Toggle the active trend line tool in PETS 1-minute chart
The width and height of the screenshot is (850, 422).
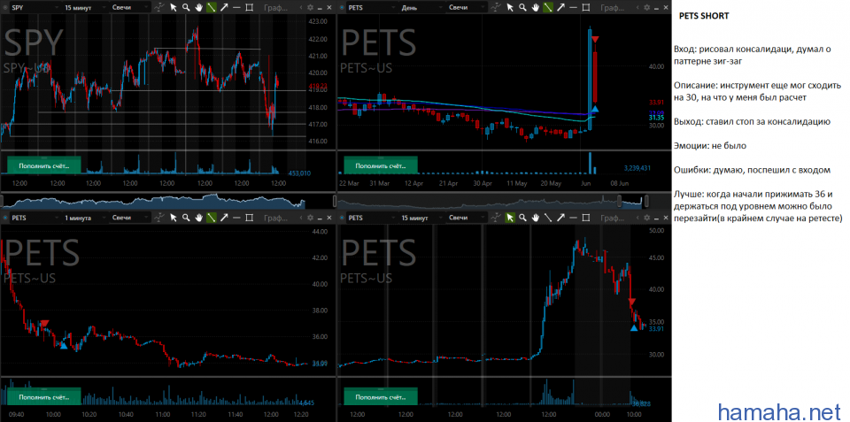click(x=212, y=218)
